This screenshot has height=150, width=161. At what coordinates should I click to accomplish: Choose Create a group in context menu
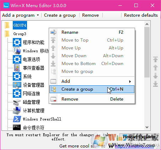[x=92, y=89]
